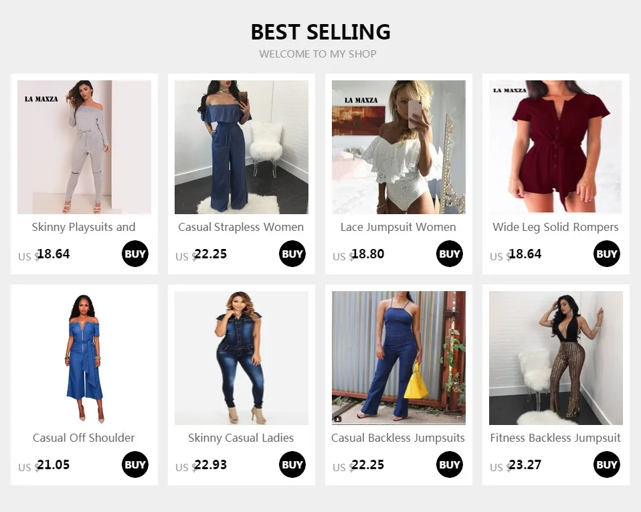
Task: Click BUY for Lace Jumpsuit Women
Action: coord(449,254)
